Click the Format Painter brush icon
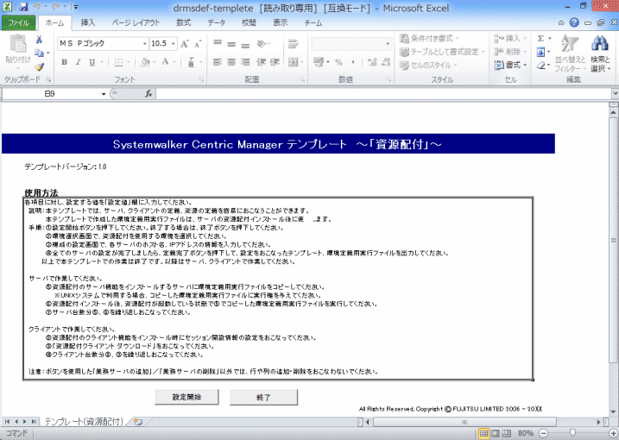 39,67
